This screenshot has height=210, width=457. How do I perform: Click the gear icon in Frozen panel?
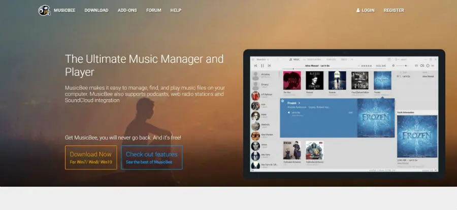coord(282,101)
